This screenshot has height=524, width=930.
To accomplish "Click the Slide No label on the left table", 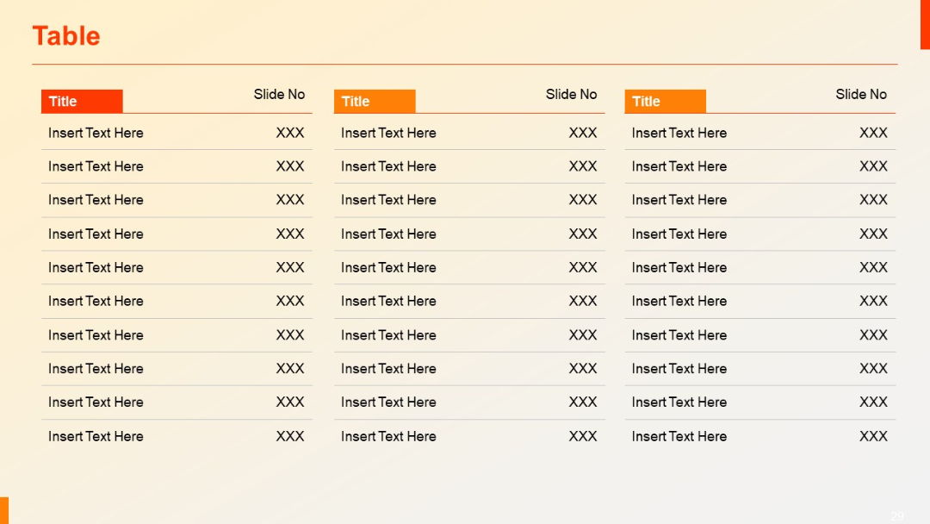I will [279, 95].
